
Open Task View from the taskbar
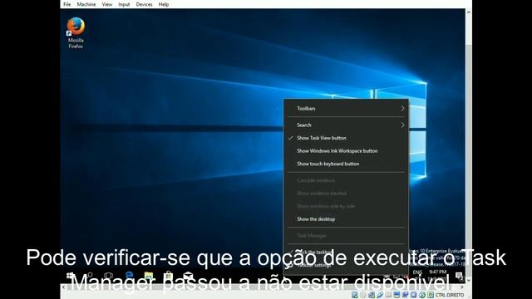click(109, 276)
